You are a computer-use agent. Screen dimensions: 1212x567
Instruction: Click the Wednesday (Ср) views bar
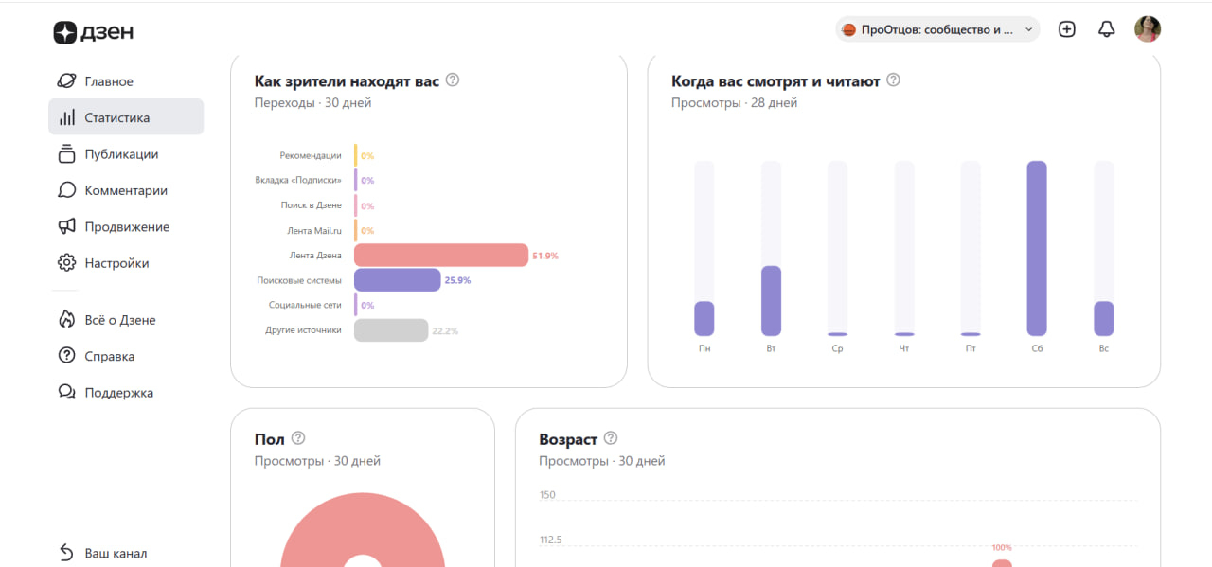837,334
